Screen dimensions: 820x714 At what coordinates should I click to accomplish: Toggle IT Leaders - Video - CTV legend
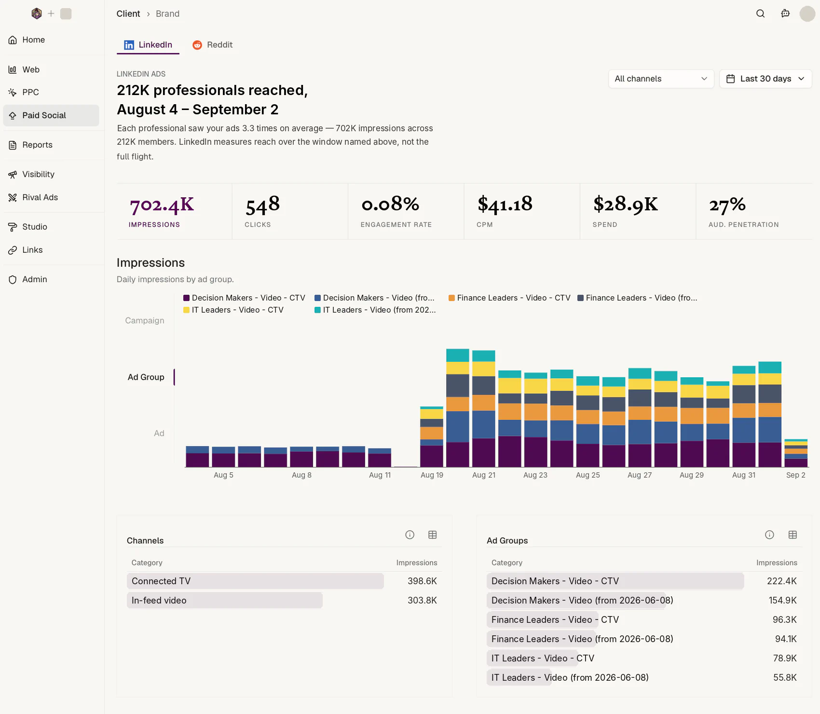[233, 310]
